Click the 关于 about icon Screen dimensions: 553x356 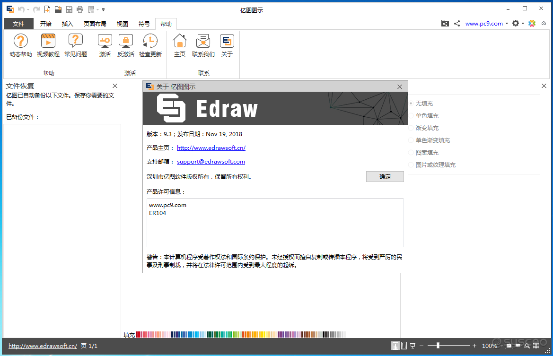coord(227,45)
